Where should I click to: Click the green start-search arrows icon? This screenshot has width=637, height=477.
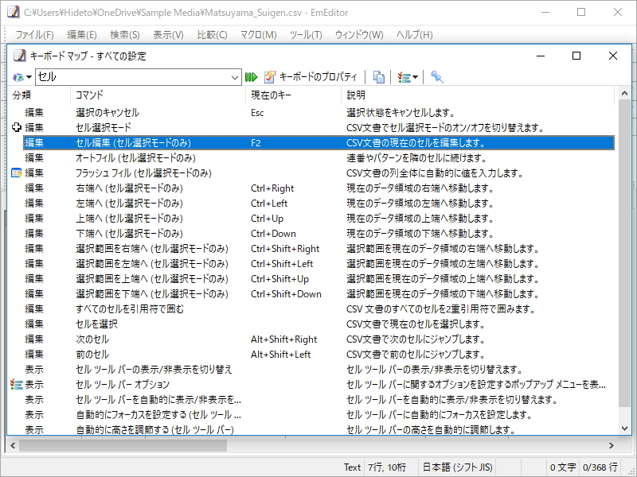click(252, 77)
